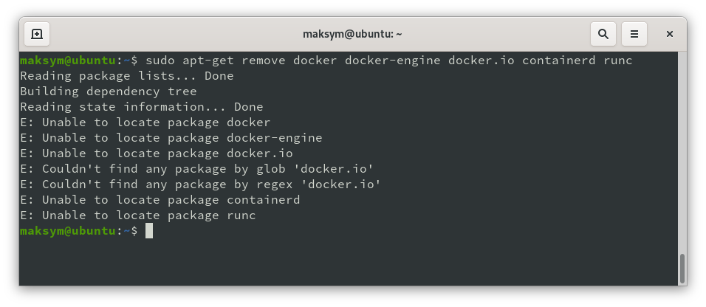
Task: Click the 'Unable to locate package runc' line
Action: point(137,215)
